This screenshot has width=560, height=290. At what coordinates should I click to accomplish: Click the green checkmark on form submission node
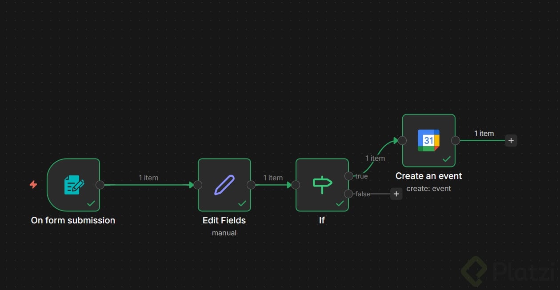(x=91, y=203)
